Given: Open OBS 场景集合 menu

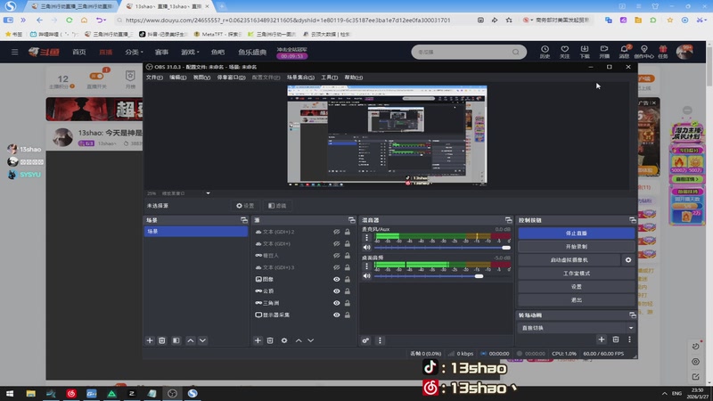Looking at the screenshot, I should 300,78.
